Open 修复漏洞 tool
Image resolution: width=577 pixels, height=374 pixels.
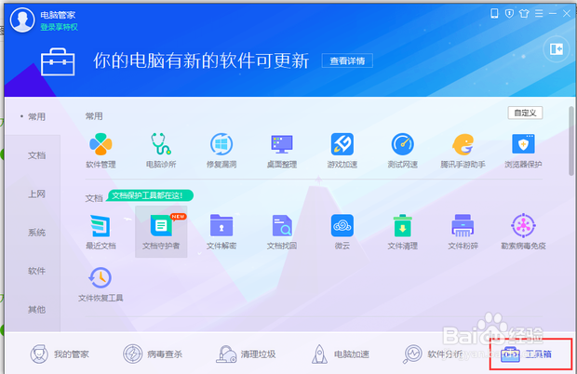pos(221,151)
